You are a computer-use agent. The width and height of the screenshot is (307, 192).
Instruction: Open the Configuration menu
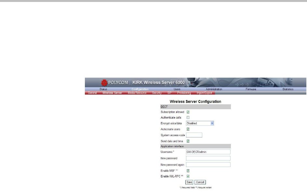pyautogui.click(x=140, y=89)
